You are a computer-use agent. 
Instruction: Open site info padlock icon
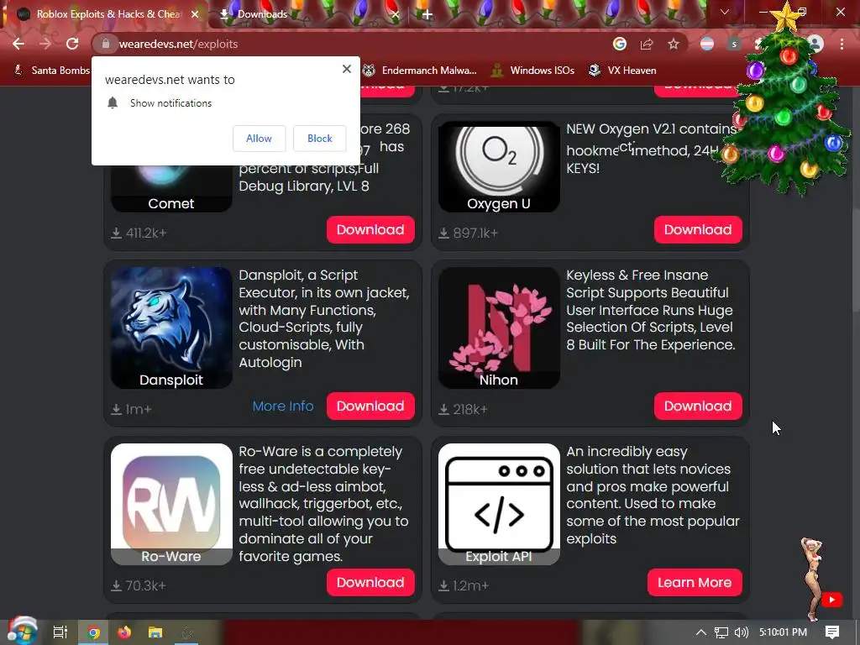coord(106,44)
